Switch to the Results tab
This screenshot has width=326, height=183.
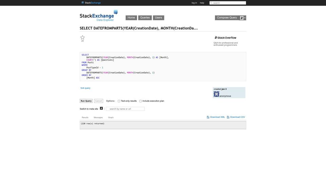click(85, 118)
